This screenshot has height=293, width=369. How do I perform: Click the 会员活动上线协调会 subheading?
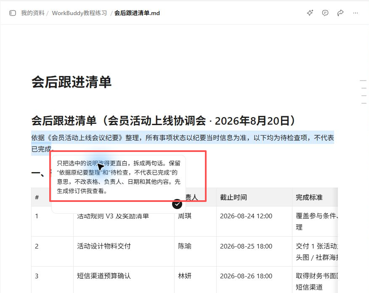click(x=163, y=120)
